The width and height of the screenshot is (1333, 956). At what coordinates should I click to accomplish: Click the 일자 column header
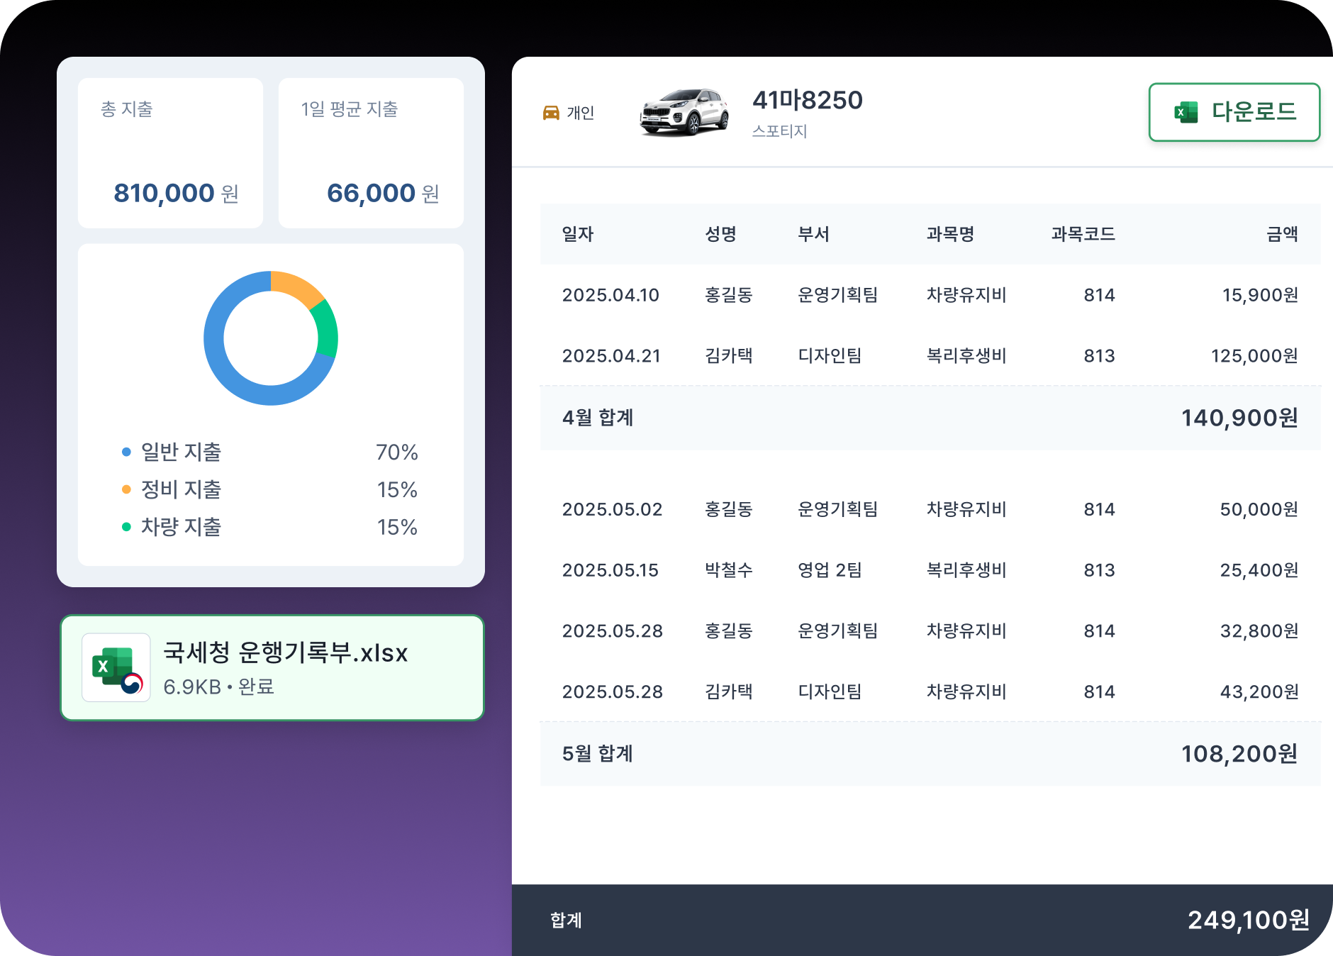pos(578,234)
